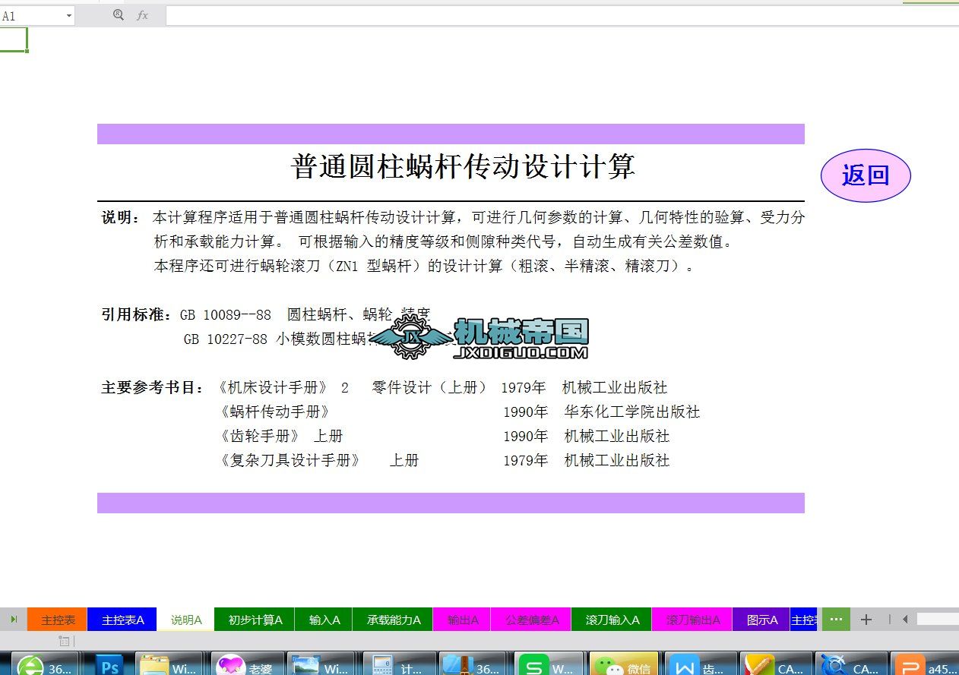Click the fx insert function icon
Screen dimensions: 959x675
coord(142,15)
